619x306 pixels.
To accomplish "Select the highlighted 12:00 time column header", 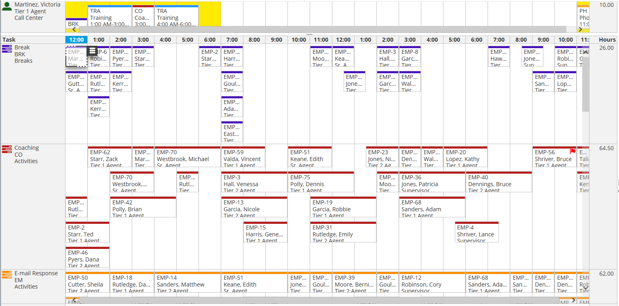I will [76, 40].
